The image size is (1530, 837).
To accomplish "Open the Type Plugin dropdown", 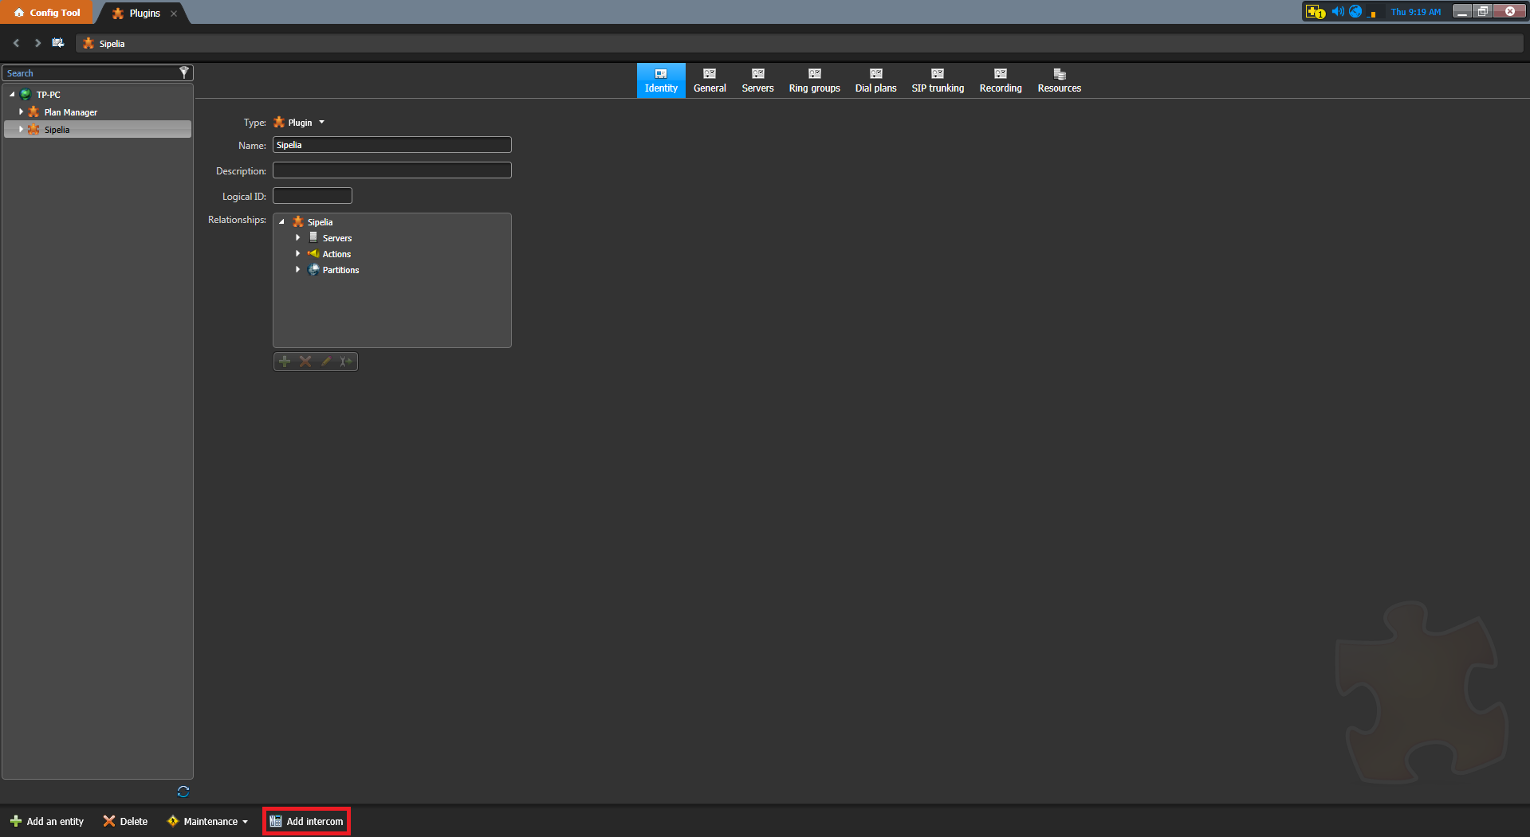I will [x=321, y=123].
